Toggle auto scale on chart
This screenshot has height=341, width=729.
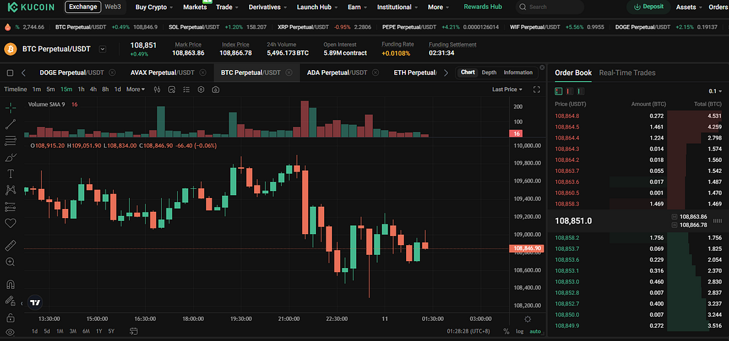(x=535, y=331)
